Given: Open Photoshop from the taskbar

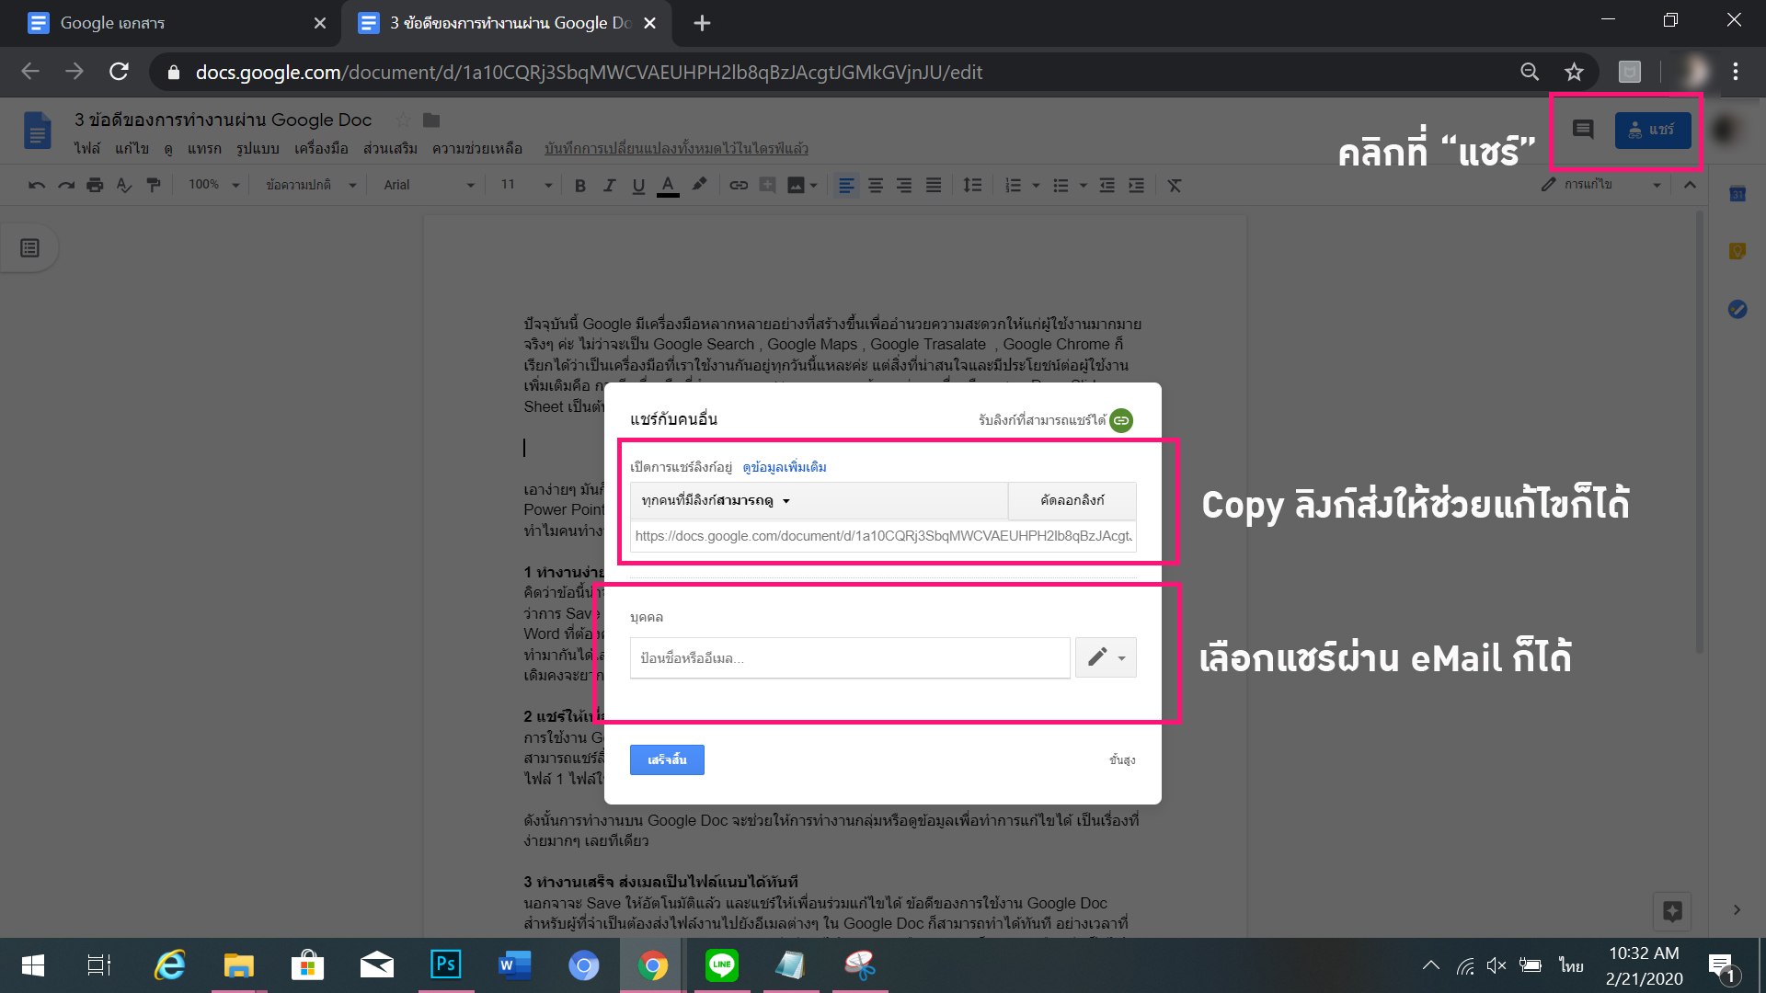Looking at the screenshot, I should pos(445,965).
